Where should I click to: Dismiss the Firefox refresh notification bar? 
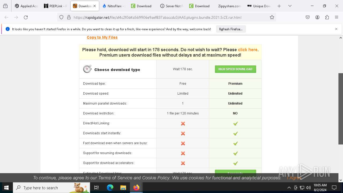336,29
